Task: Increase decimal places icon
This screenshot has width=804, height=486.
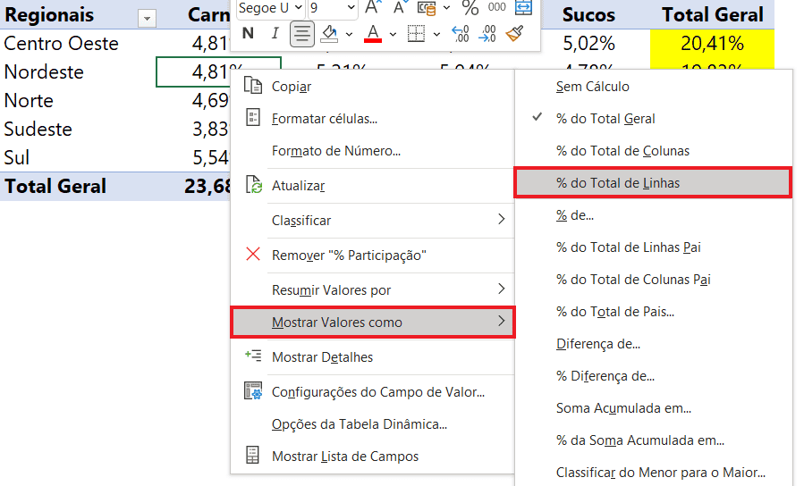Action: tap(461, 34)
